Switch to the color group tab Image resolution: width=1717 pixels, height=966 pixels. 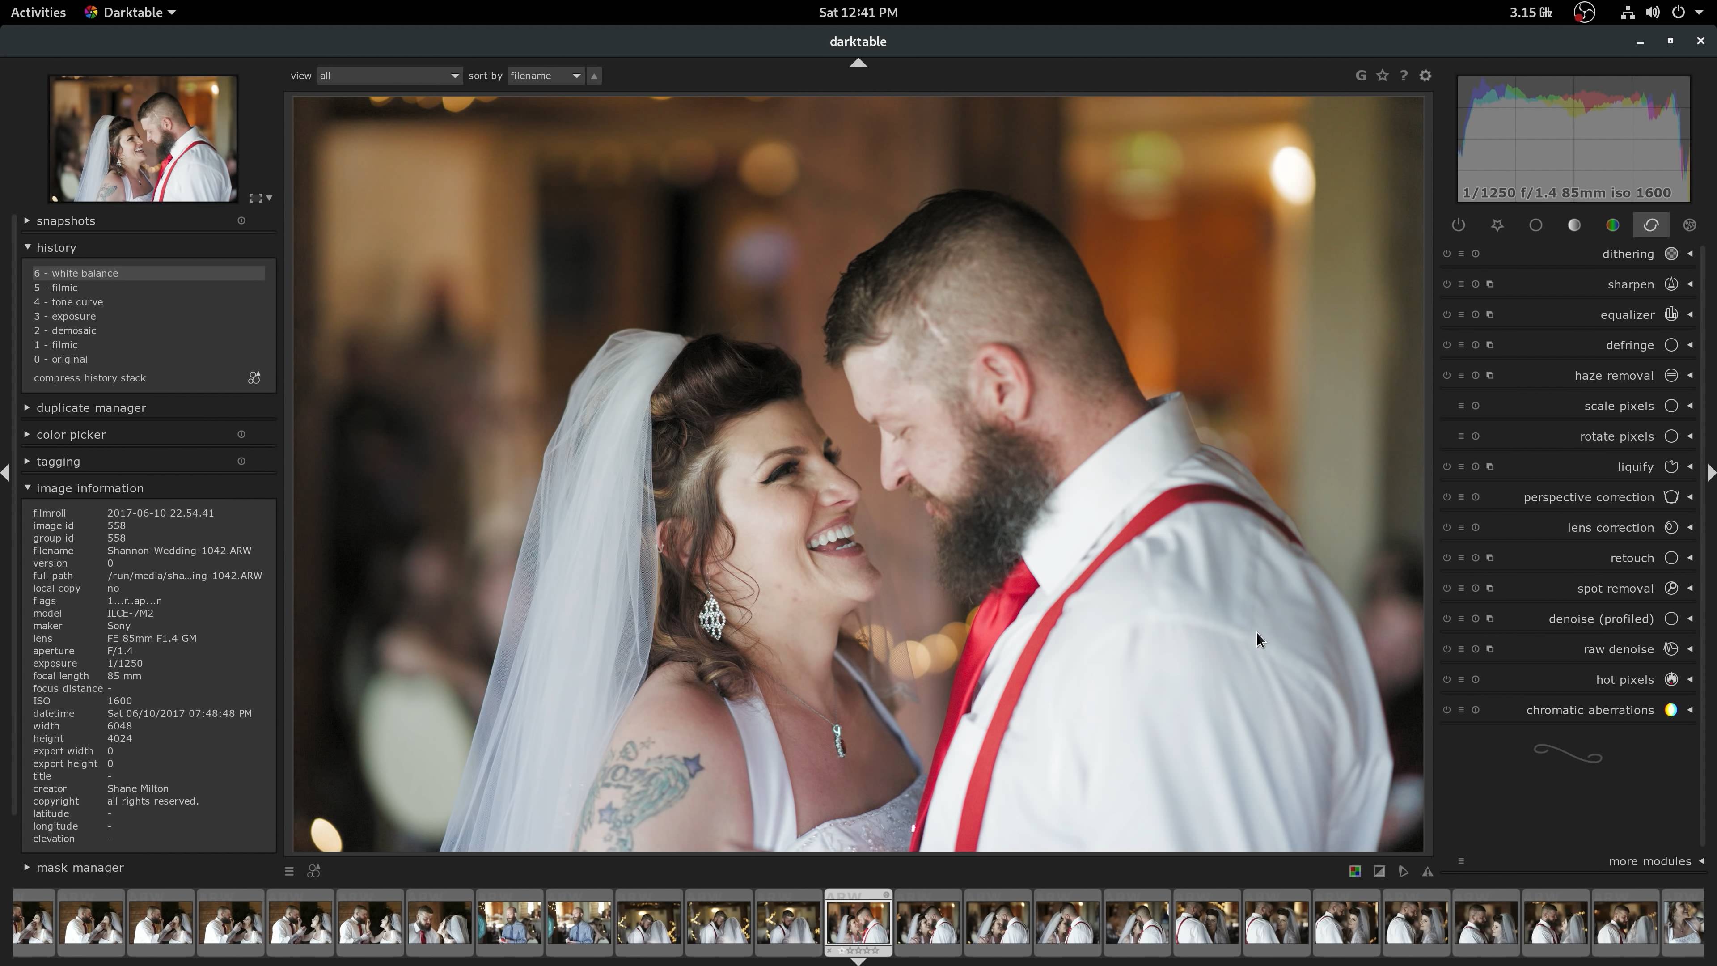click(x=1612, y=225)
